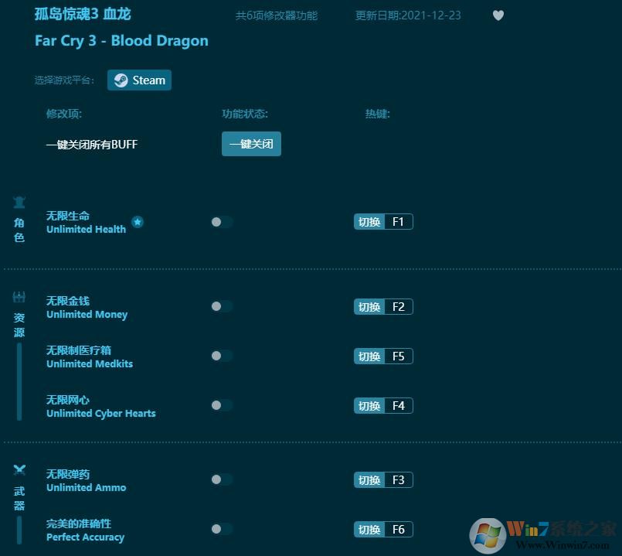Enable the Unlimited Cyber Hearts switch
622x556 pixels.
[x=222, y=405]
